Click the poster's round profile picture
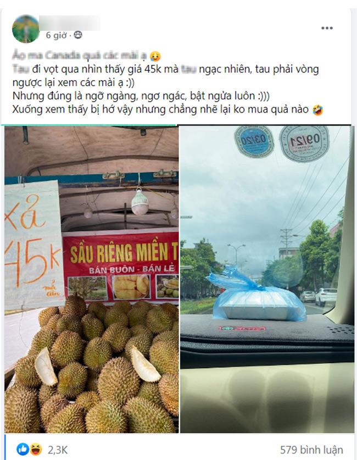This screenshot has height=460, width=357. 25,29
